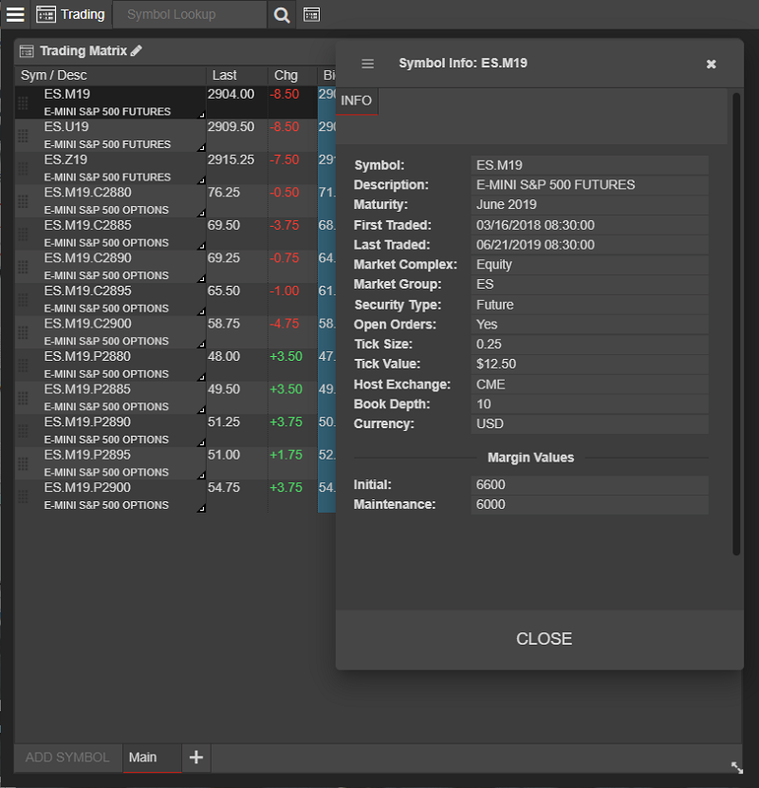Expand the ES.M19.C2880 row corner arrow
This screenshot has height=788, width=759.
click(201, 213)
